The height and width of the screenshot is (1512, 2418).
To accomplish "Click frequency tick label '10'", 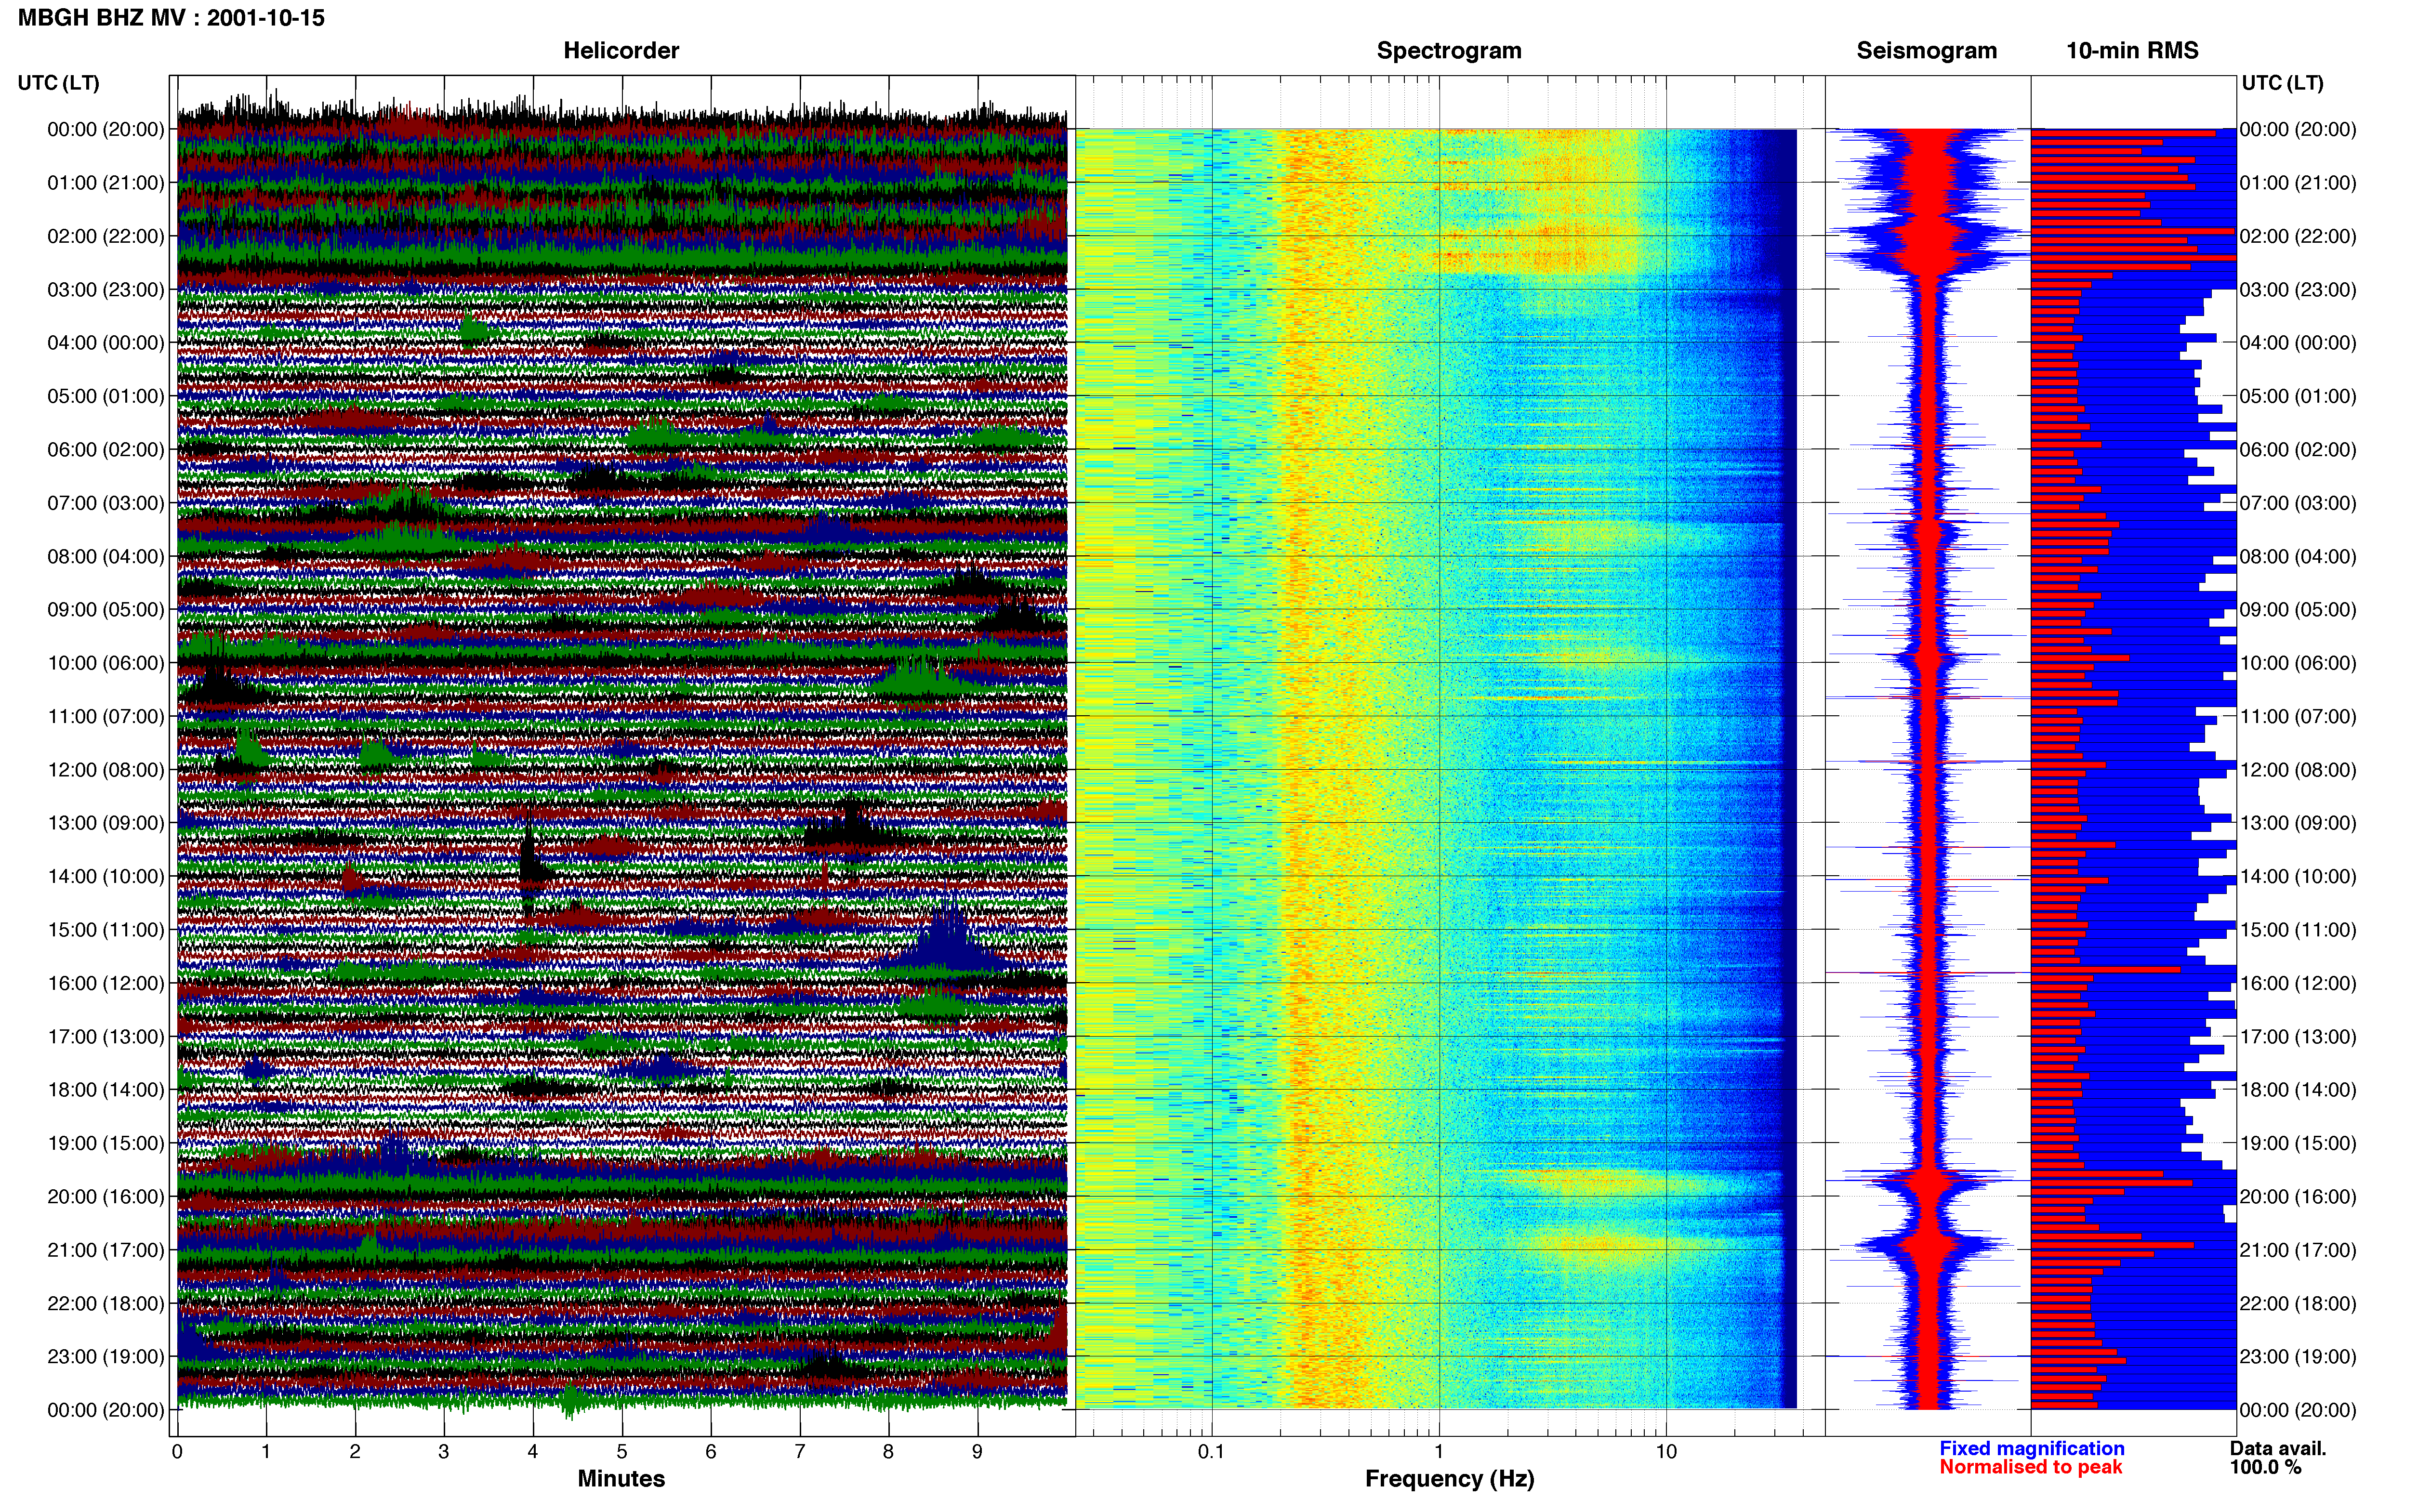I will [1666, 1451].
